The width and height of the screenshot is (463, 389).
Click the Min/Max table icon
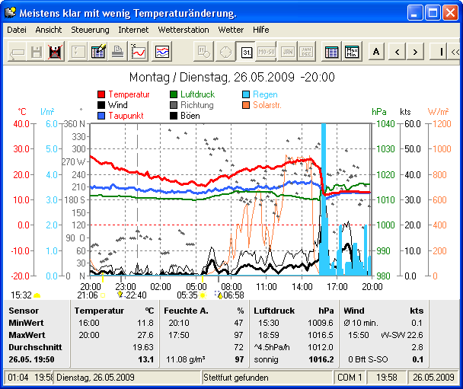[x=352, y=52]
